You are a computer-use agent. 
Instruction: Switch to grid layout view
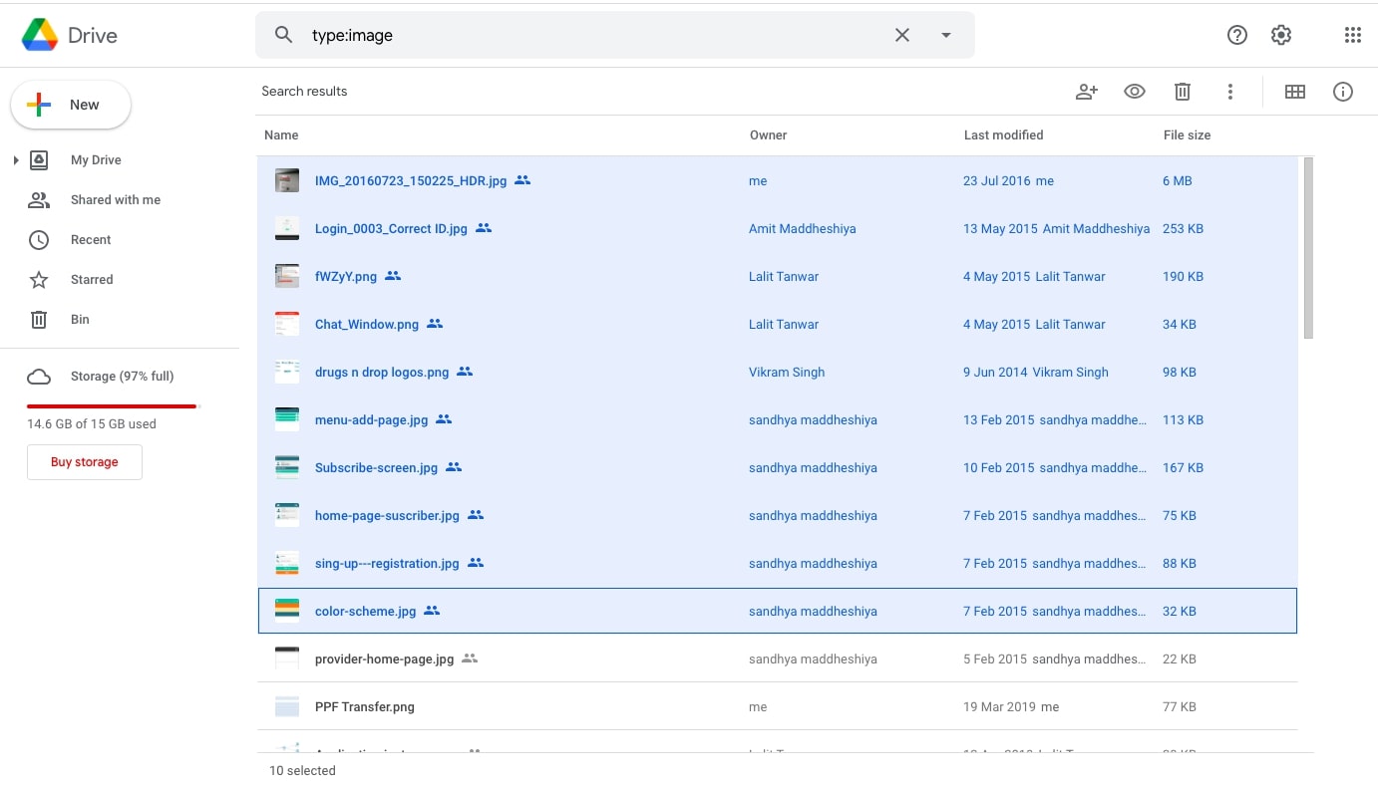(x=1294, y=92)
